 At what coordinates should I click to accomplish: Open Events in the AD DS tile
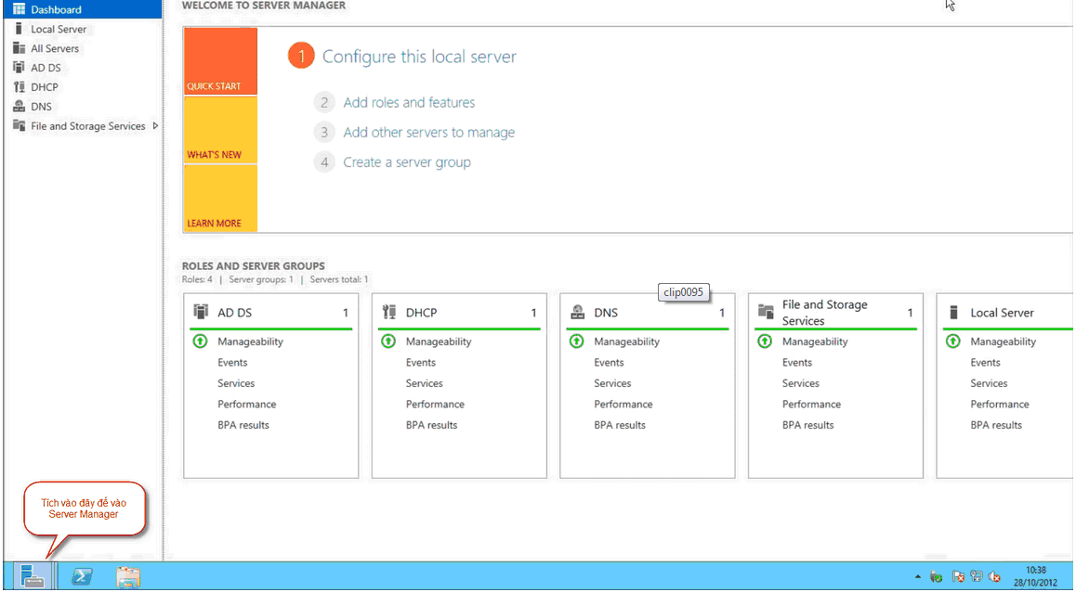click(232, 363)
